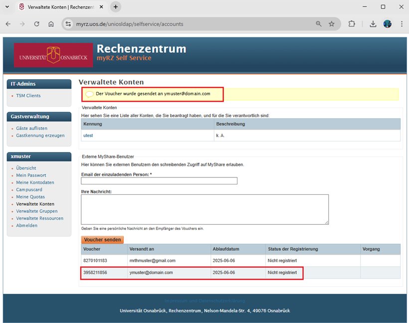This screenshot has width=409, height=323.
Task: Click the zoom magnifier icon in address bar
Action: [319, 24]
